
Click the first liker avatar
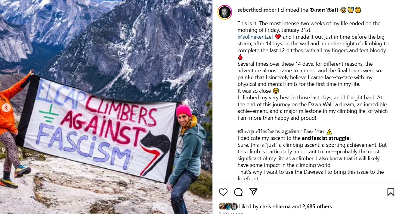[222, 206]
